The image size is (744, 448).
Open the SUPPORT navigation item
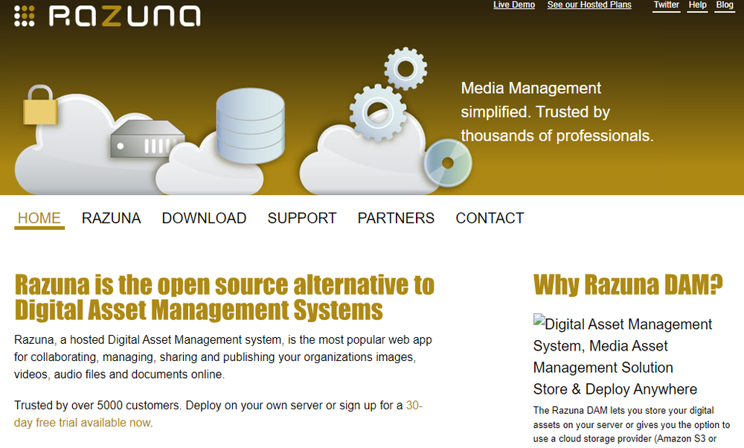point(302,218)
